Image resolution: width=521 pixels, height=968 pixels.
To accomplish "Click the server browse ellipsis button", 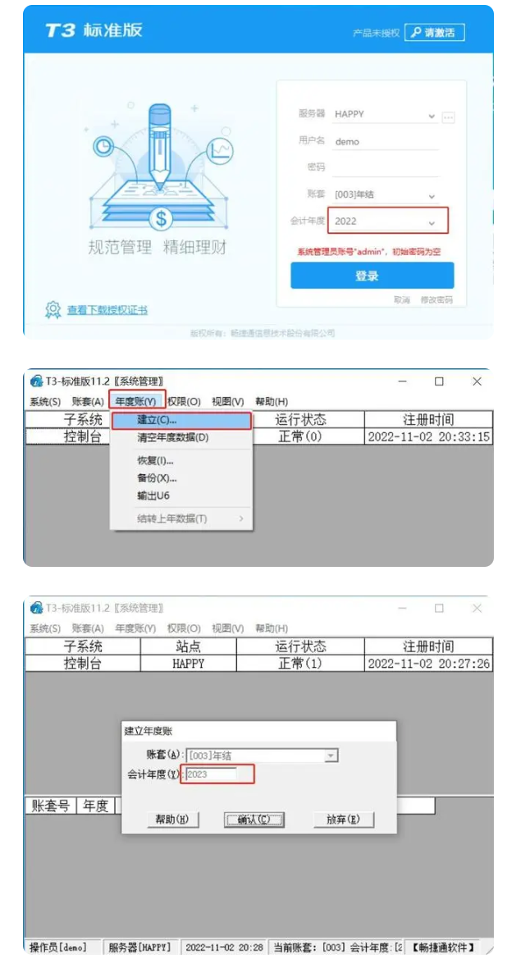I will pyautogui.click(x=449, y=116).
